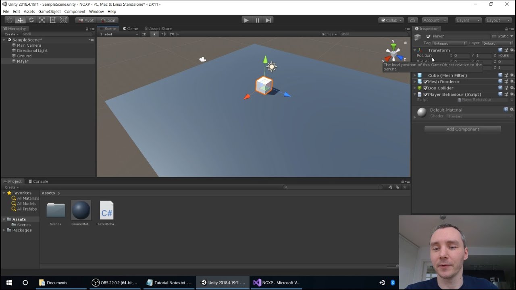Image resolution: width=516 pixels, height=290 pixels.
Task: Toggle Local/Global handle rotation
Action: click(107, 20)
